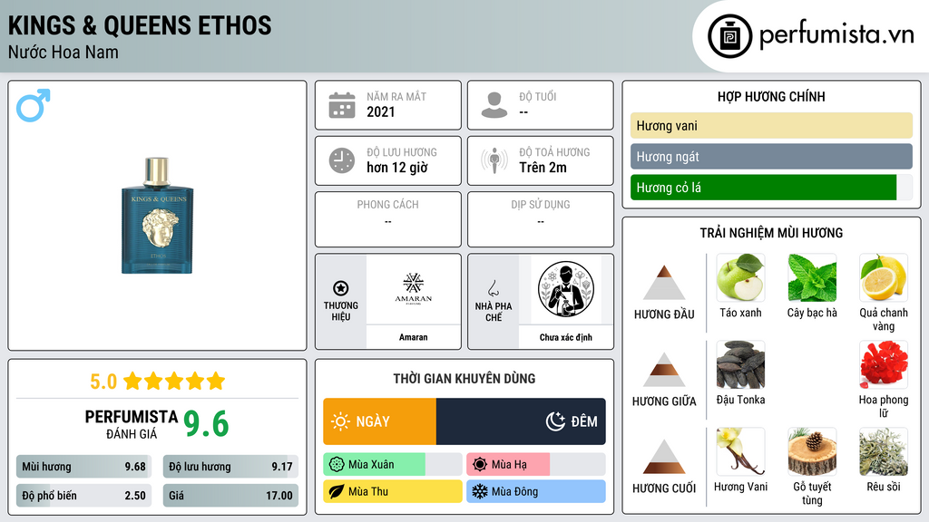
Task: Open the perfumista.vn site link text
Action: (836, 35)
